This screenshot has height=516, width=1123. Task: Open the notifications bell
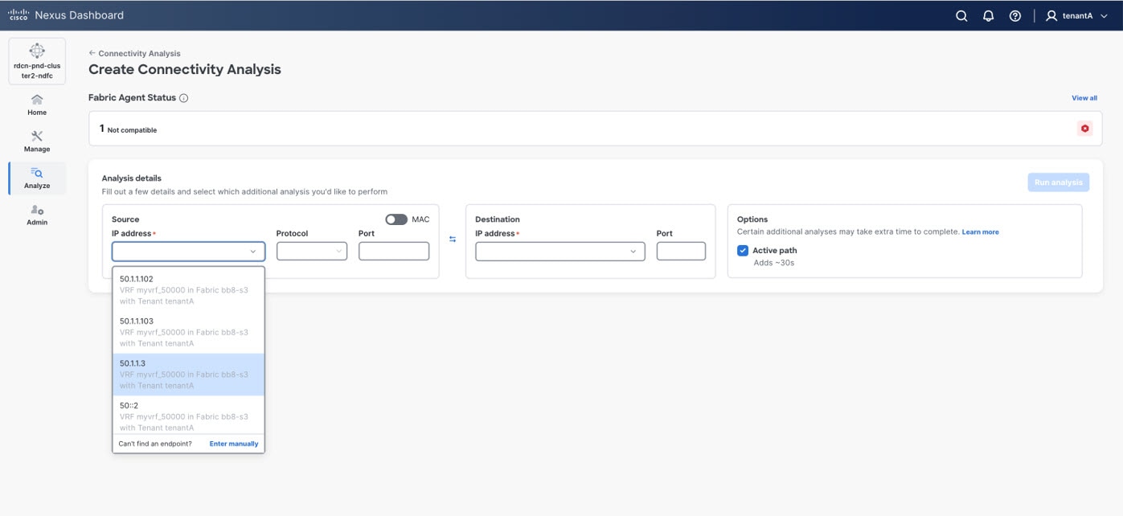tap(989, 16)
